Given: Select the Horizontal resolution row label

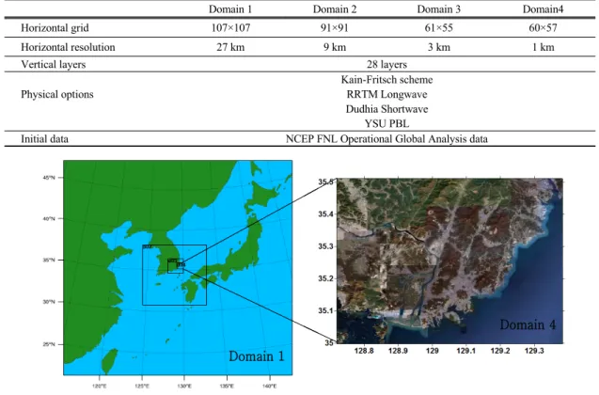Looking at the screenshot, I should (68, 47).
